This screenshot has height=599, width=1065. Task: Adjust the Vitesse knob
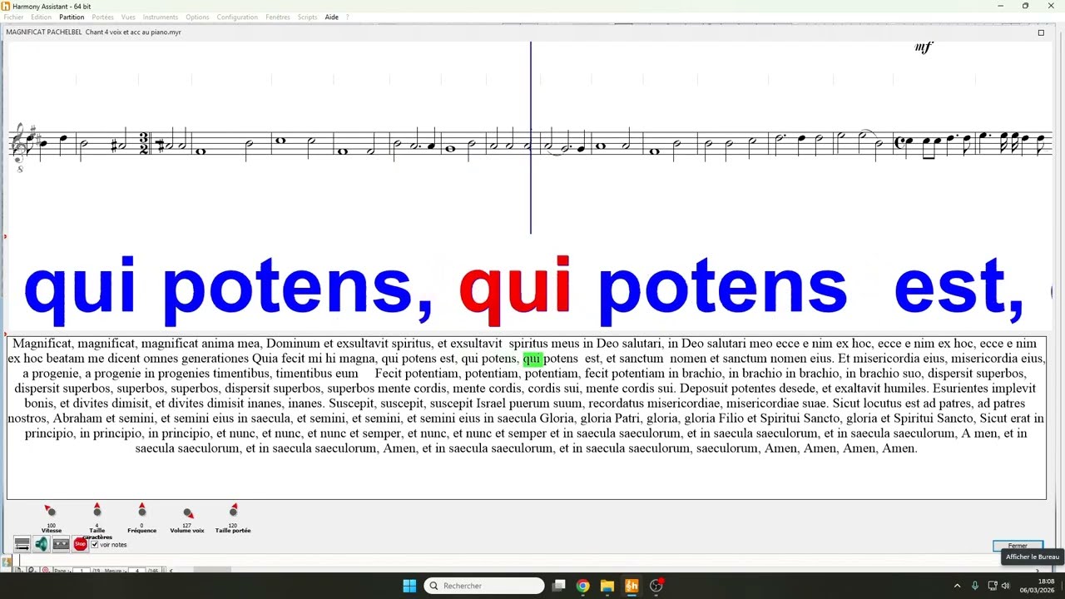click(x=51, y=511)
